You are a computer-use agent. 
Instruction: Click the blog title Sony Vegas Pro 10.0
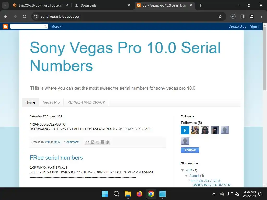[x=125, y=57]
